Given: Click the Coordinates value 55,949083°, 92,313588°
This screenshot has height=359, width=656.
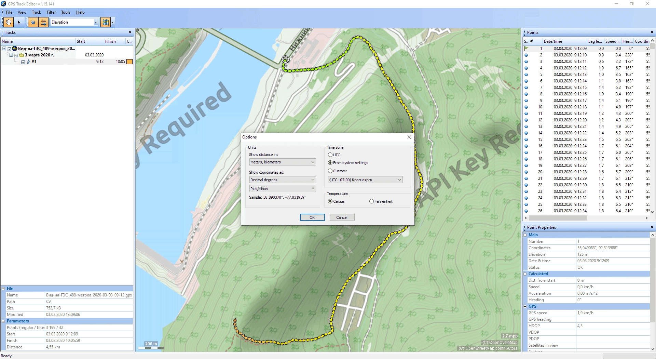Looking at the screenshot, I should [x=597, y=248].
